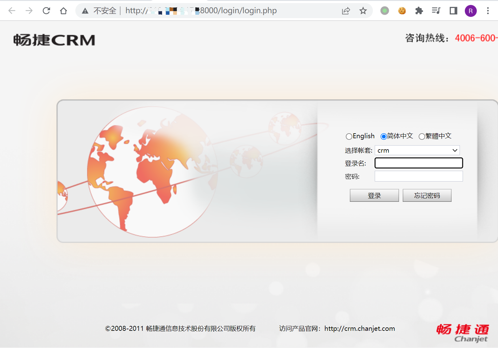Select the English language radio button

349,136
